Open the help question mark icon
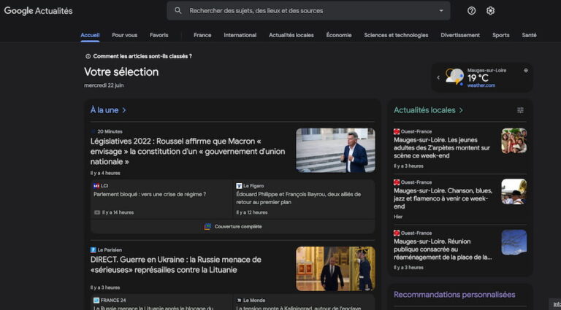 [x=472, y=11]
